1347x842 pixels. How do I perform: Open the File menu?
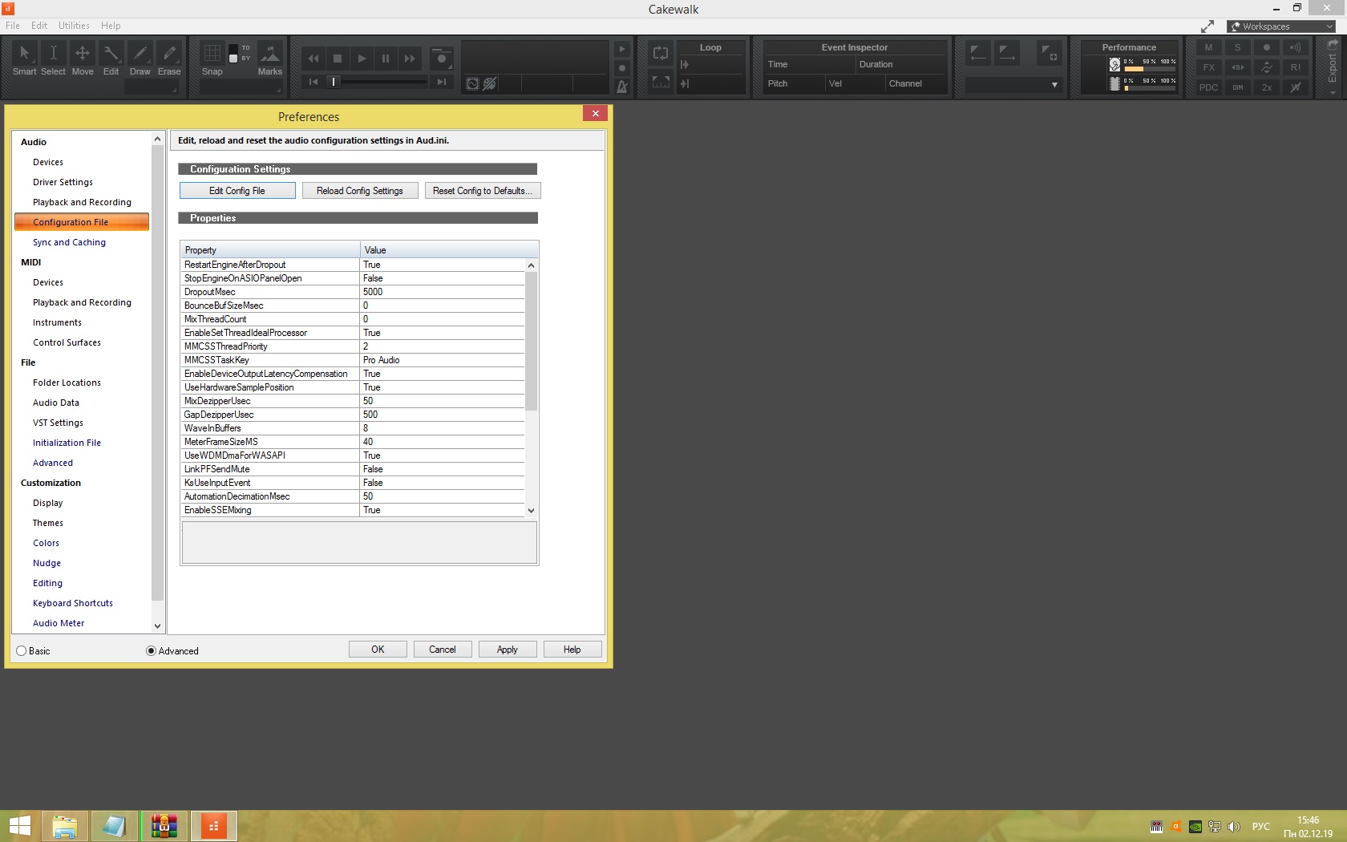[x=13, y=26]
